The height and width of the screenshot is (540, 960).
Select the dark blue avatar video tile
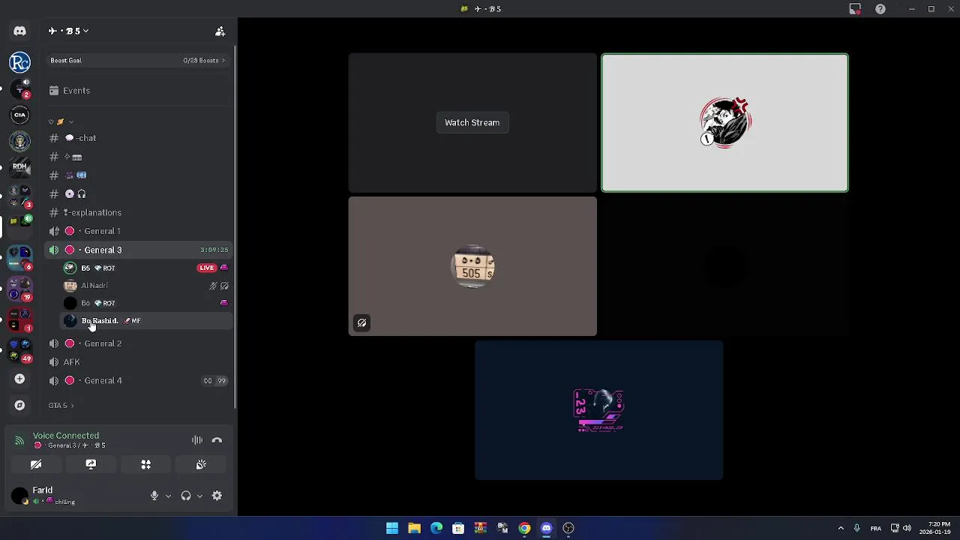click(598, 410)
